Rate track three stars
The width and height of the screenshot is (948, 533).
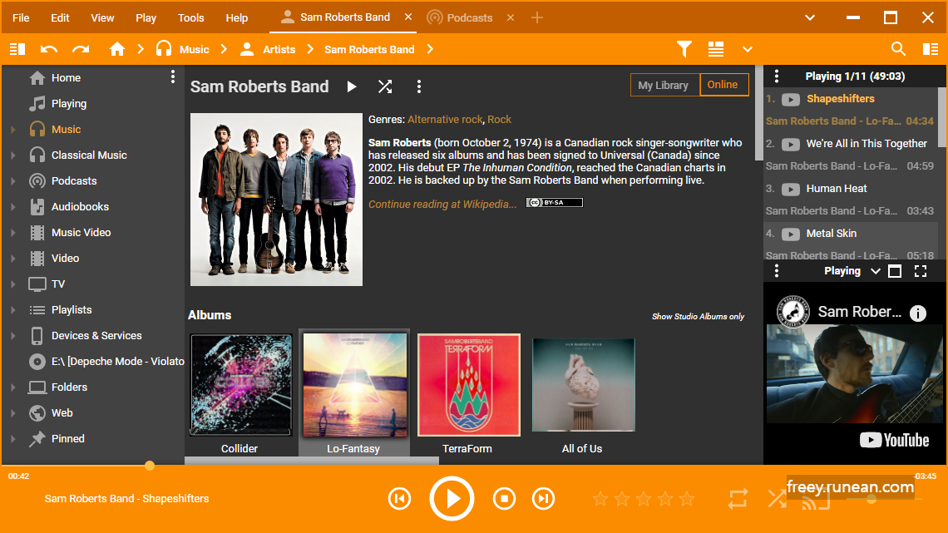coord(644,499)
